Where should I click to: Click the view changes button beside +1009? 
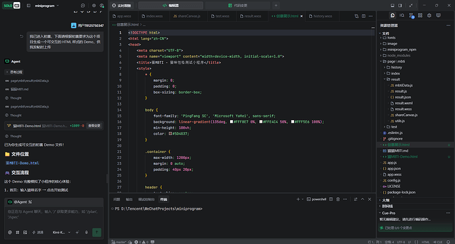94,125
